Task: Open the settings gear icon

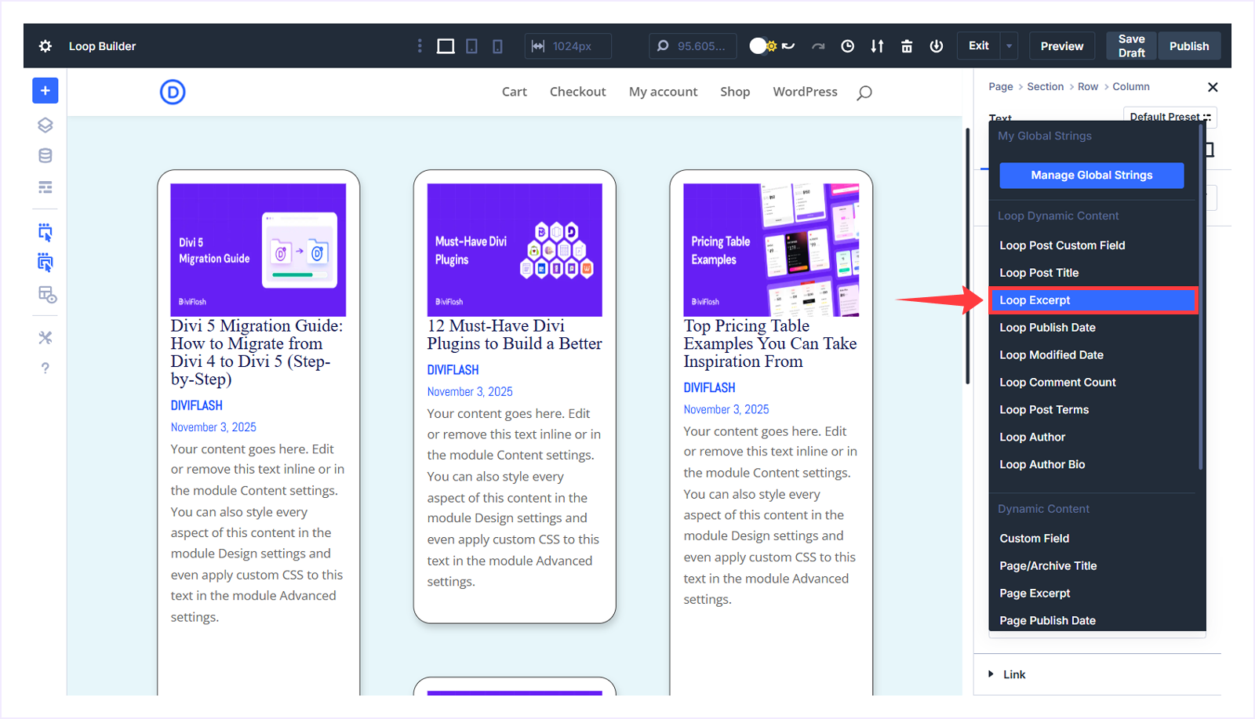Action: (45, 46)
